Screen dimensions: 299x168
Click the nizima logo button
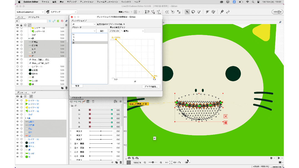[277, 12]
